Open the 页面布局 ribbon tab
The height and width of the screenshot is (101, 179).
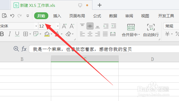(x=77, y=16)
